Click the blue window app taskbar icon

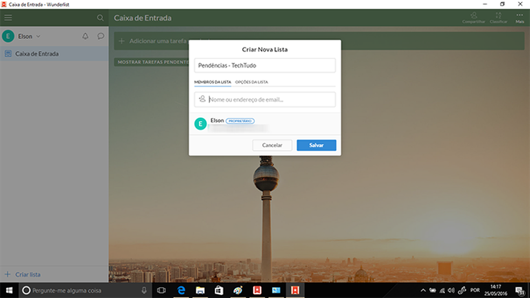click(276, 290)
